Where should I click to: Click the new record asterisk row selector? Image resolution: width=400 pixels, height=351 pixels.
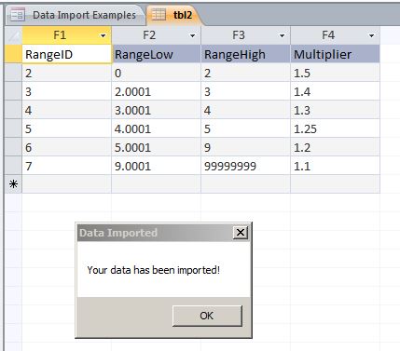pyautogui.click(x=13, y=184)
